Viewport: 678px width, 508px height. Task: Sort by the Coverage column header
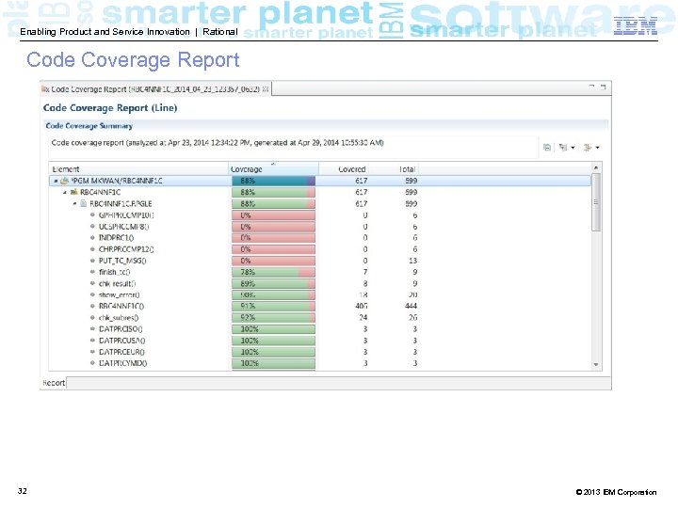[273, 169]
